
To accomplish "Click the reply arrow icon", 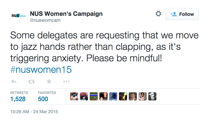I will click(13, 82).
